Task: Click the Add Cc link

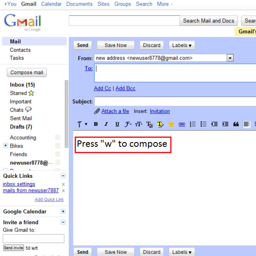Action: click(102, 88)
